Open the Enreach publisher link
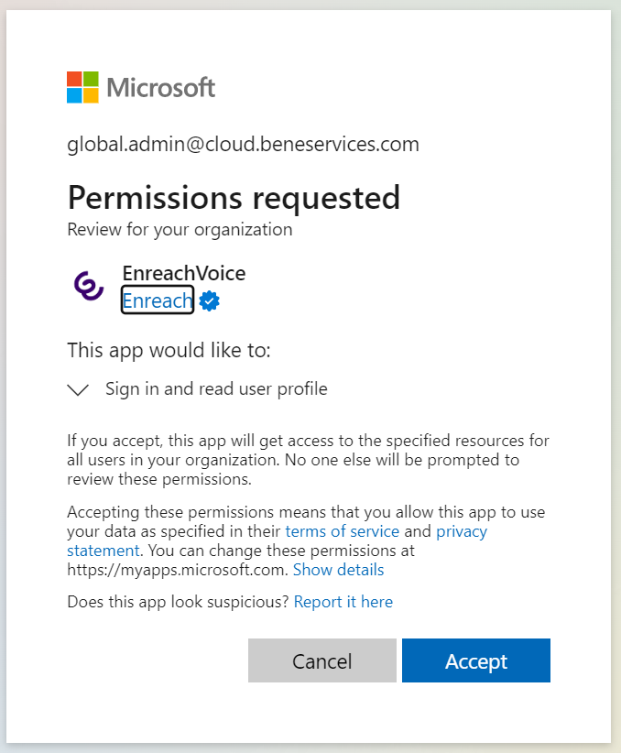Viewport: 621px width, 753px height. (x=158, y=300)
